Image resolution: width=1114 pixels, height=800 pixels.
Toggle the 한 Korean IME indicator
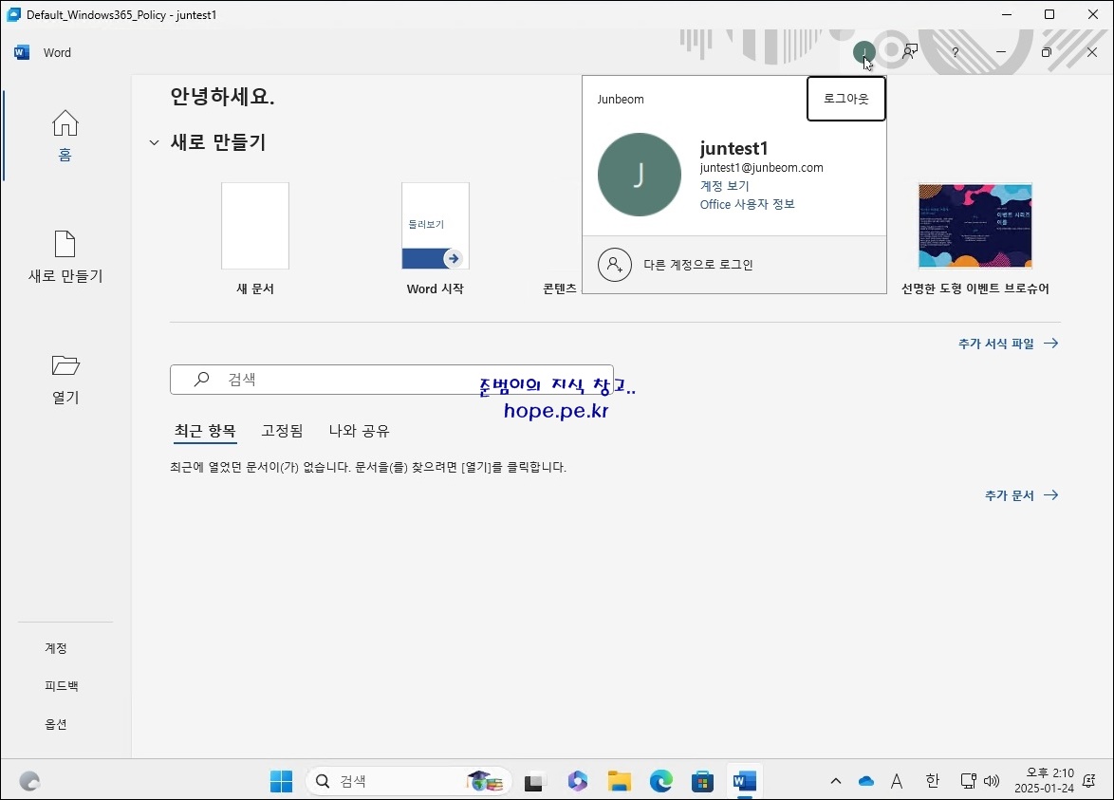[932, 782]
